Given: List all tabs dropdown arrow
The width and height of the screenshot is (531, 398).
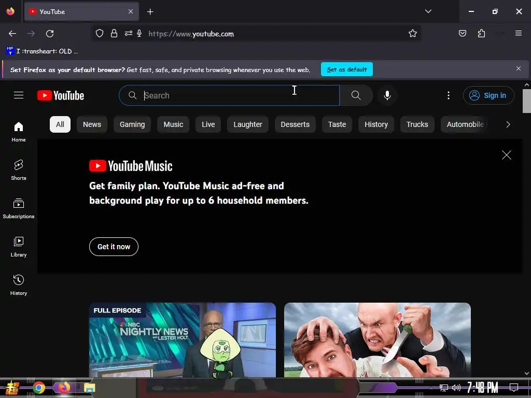Looking at the screenshot, I should [x=428, y=11].
